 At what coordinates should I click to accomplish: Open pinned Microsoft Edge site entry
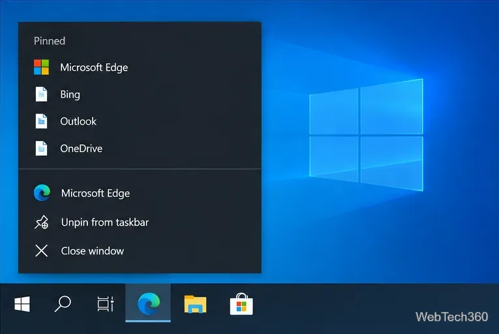140,67
